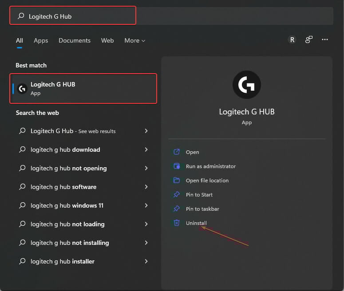Expand chevron for 'logitech g hub not opening'
This screenshot has height=291, width=344.
click(146, 168)
